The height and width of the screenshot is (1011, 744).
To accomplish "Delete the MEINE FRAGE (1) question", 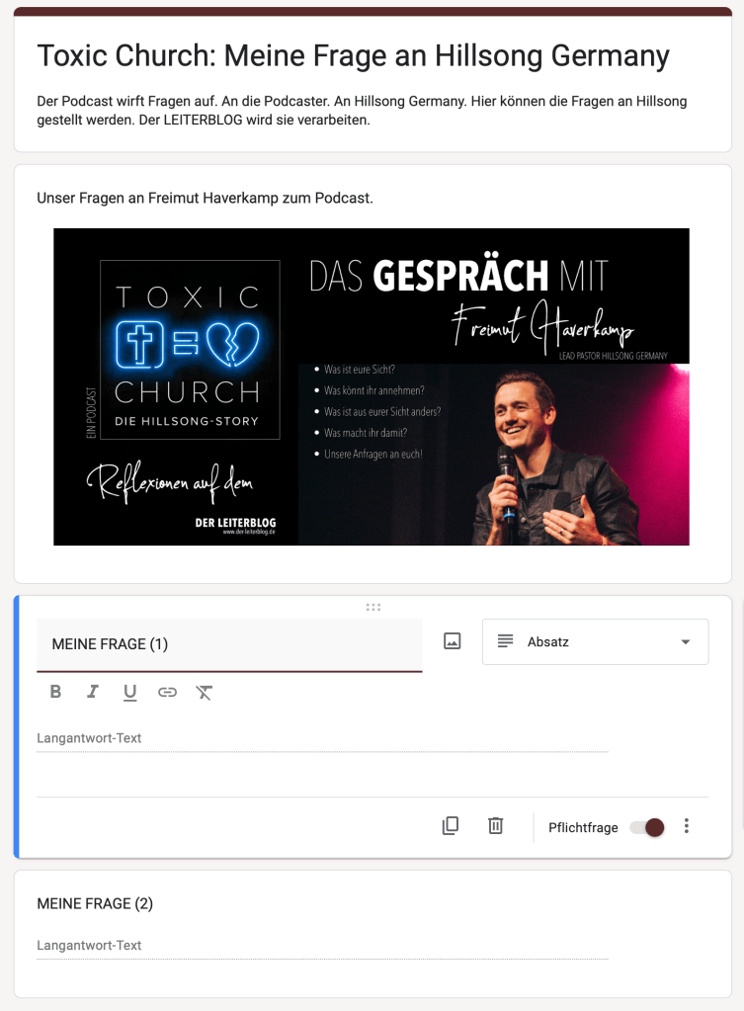I will (x=496, y=826).
